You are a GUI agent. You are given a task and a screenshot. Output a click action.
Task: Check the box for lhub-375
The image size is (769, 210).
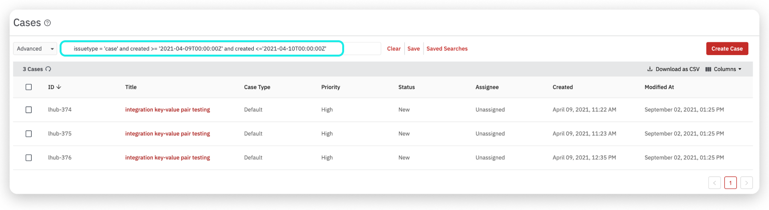29,134
